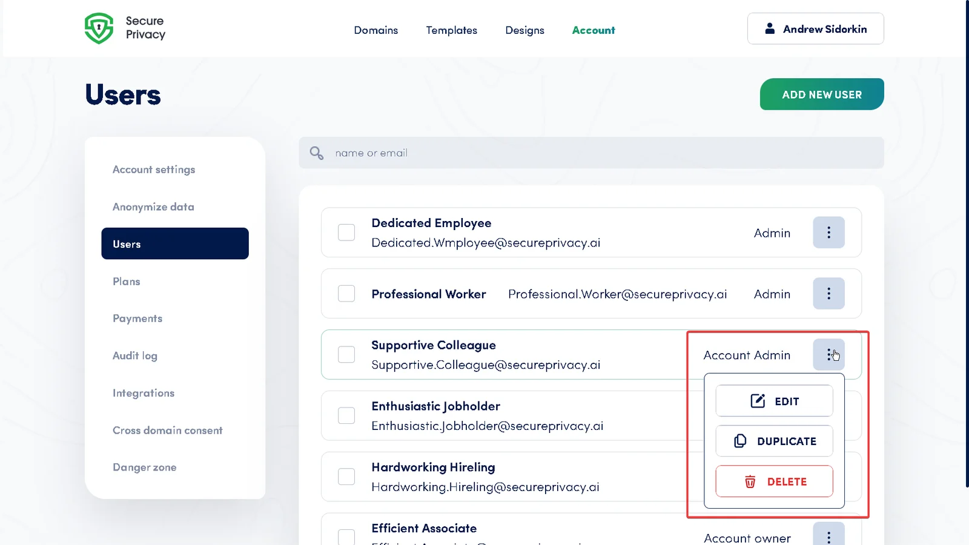
Task: Select the Audit log sidebar item
Action: point(134,355)
